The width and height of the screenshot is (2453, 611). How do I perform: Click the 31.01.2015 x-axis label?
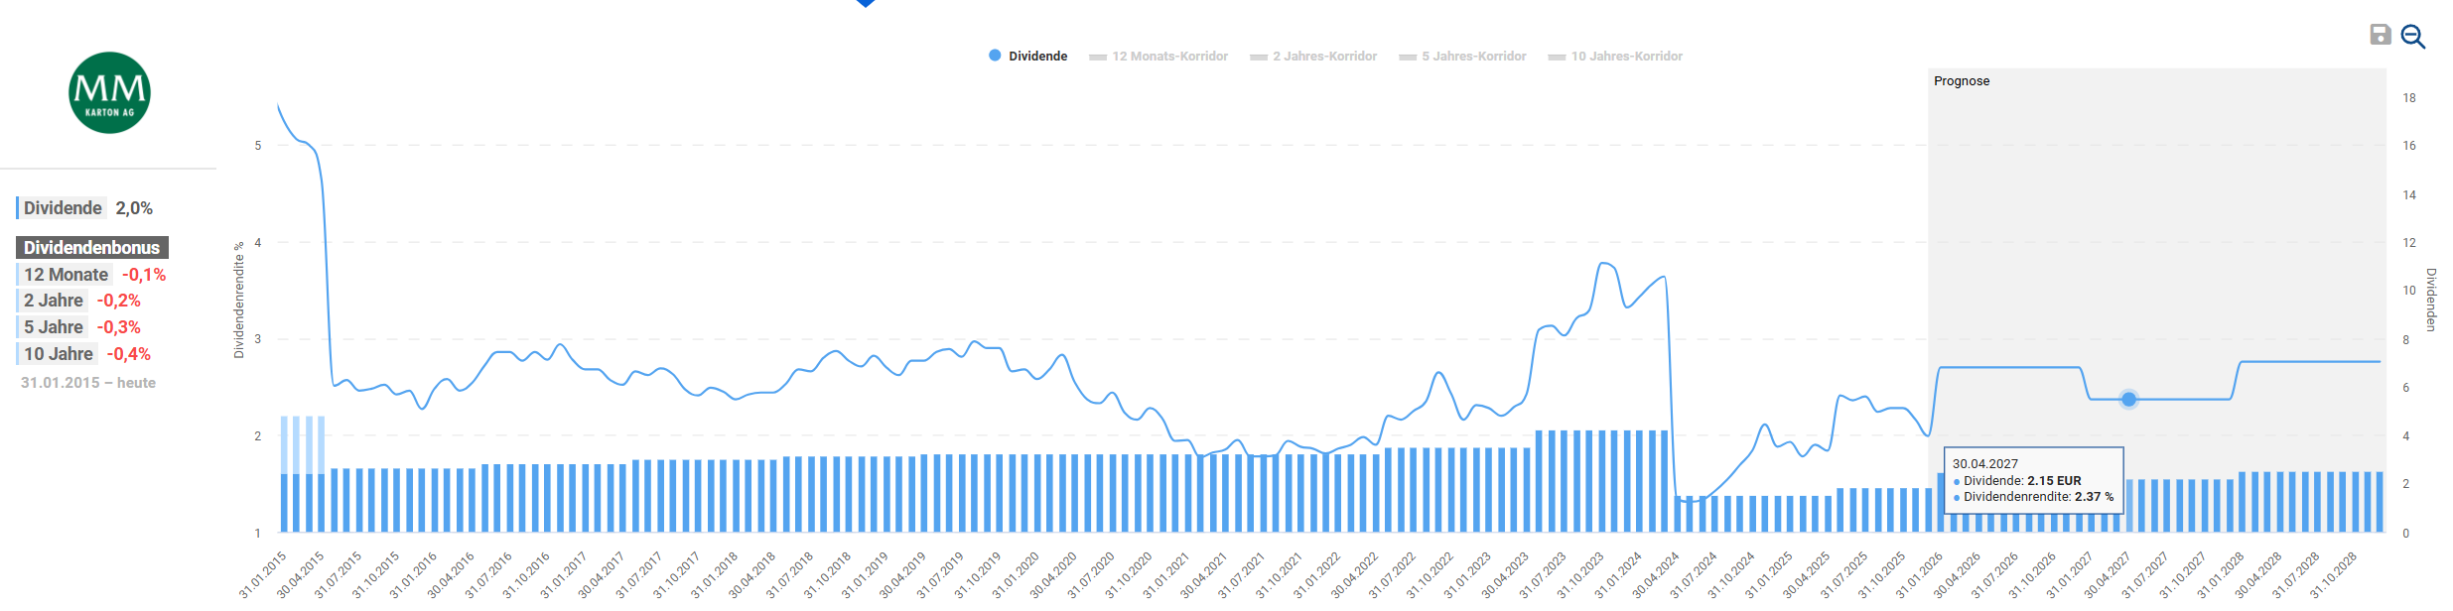(263, 574)
